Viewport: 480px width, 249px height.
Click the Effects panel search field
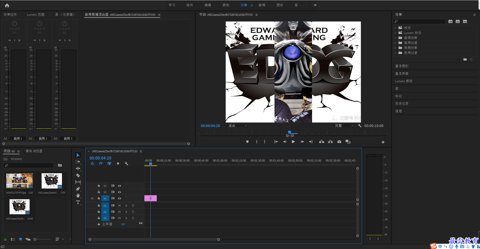click(x=419, y=21)
